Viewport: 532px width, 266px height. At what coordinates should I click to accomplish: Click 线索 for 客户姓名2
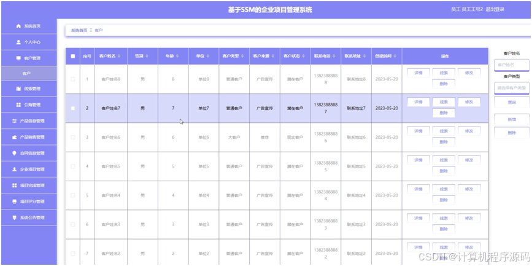click(x=444, y=247)
